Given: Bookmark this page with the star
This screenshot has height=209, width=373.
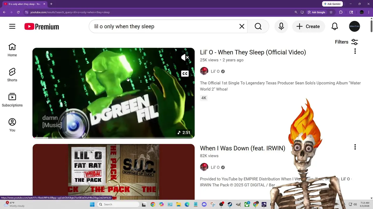Looking at the screenshot, I should [331, 12].
